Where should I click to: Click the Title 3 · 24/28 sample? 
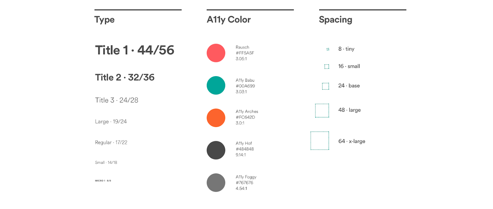pyautogui.click(x=116, y=100)
